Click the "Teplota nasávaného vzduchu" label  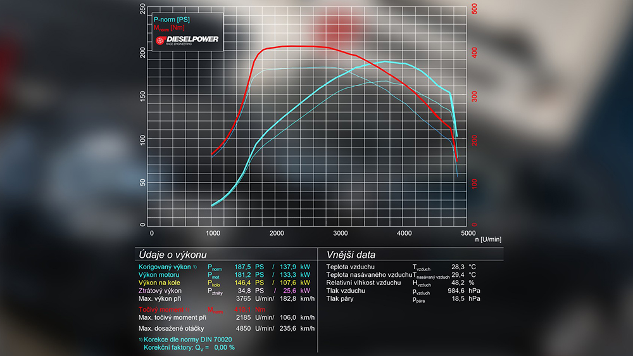click(x=369, y=275)
